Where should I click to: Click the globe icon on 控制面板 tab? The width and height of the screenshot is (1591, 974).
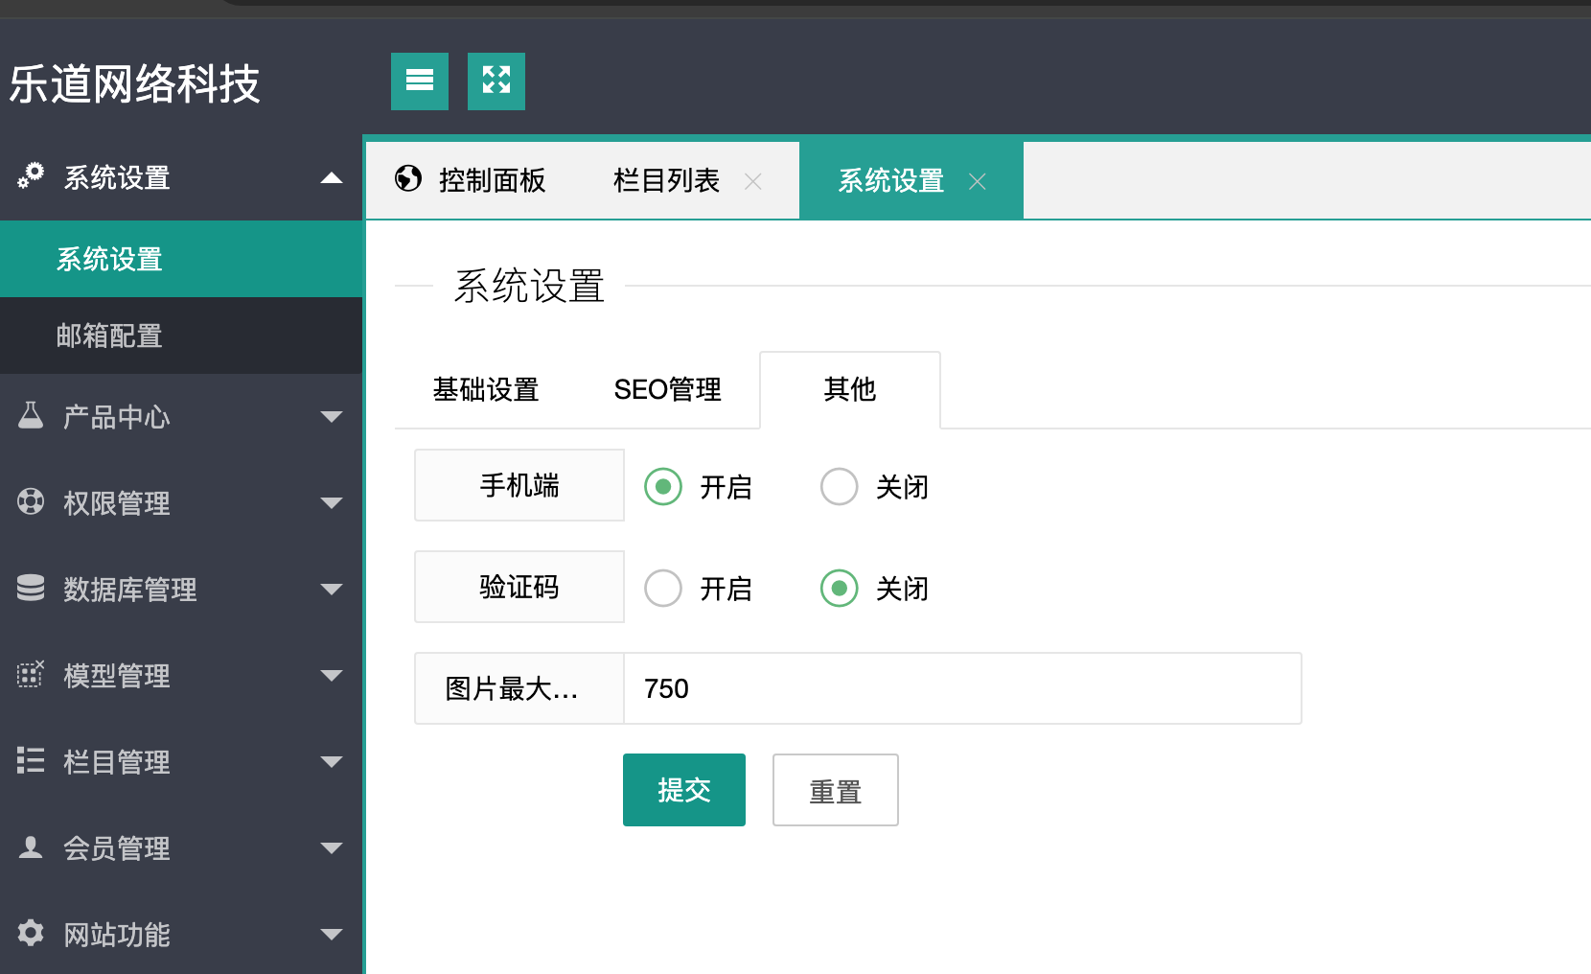click(408, 178)
